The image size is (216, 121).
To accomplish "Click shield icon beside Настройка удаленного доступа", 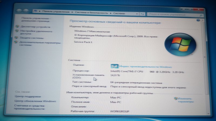I will click(17, 31).
